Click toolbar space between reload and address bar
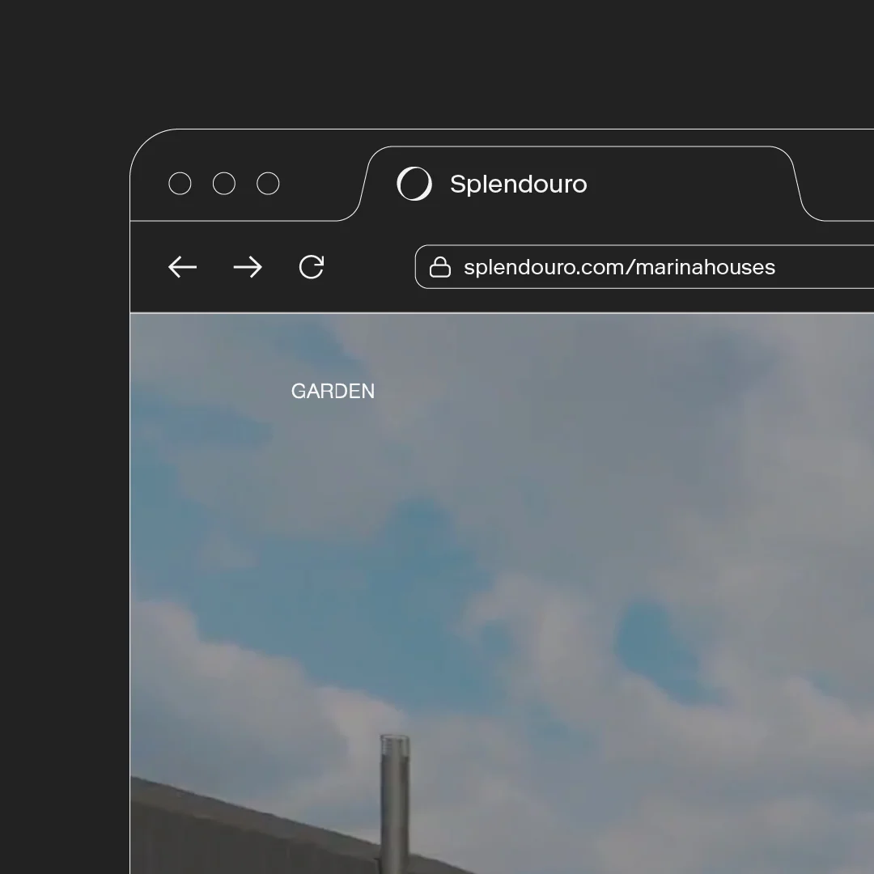 (372, 267)
